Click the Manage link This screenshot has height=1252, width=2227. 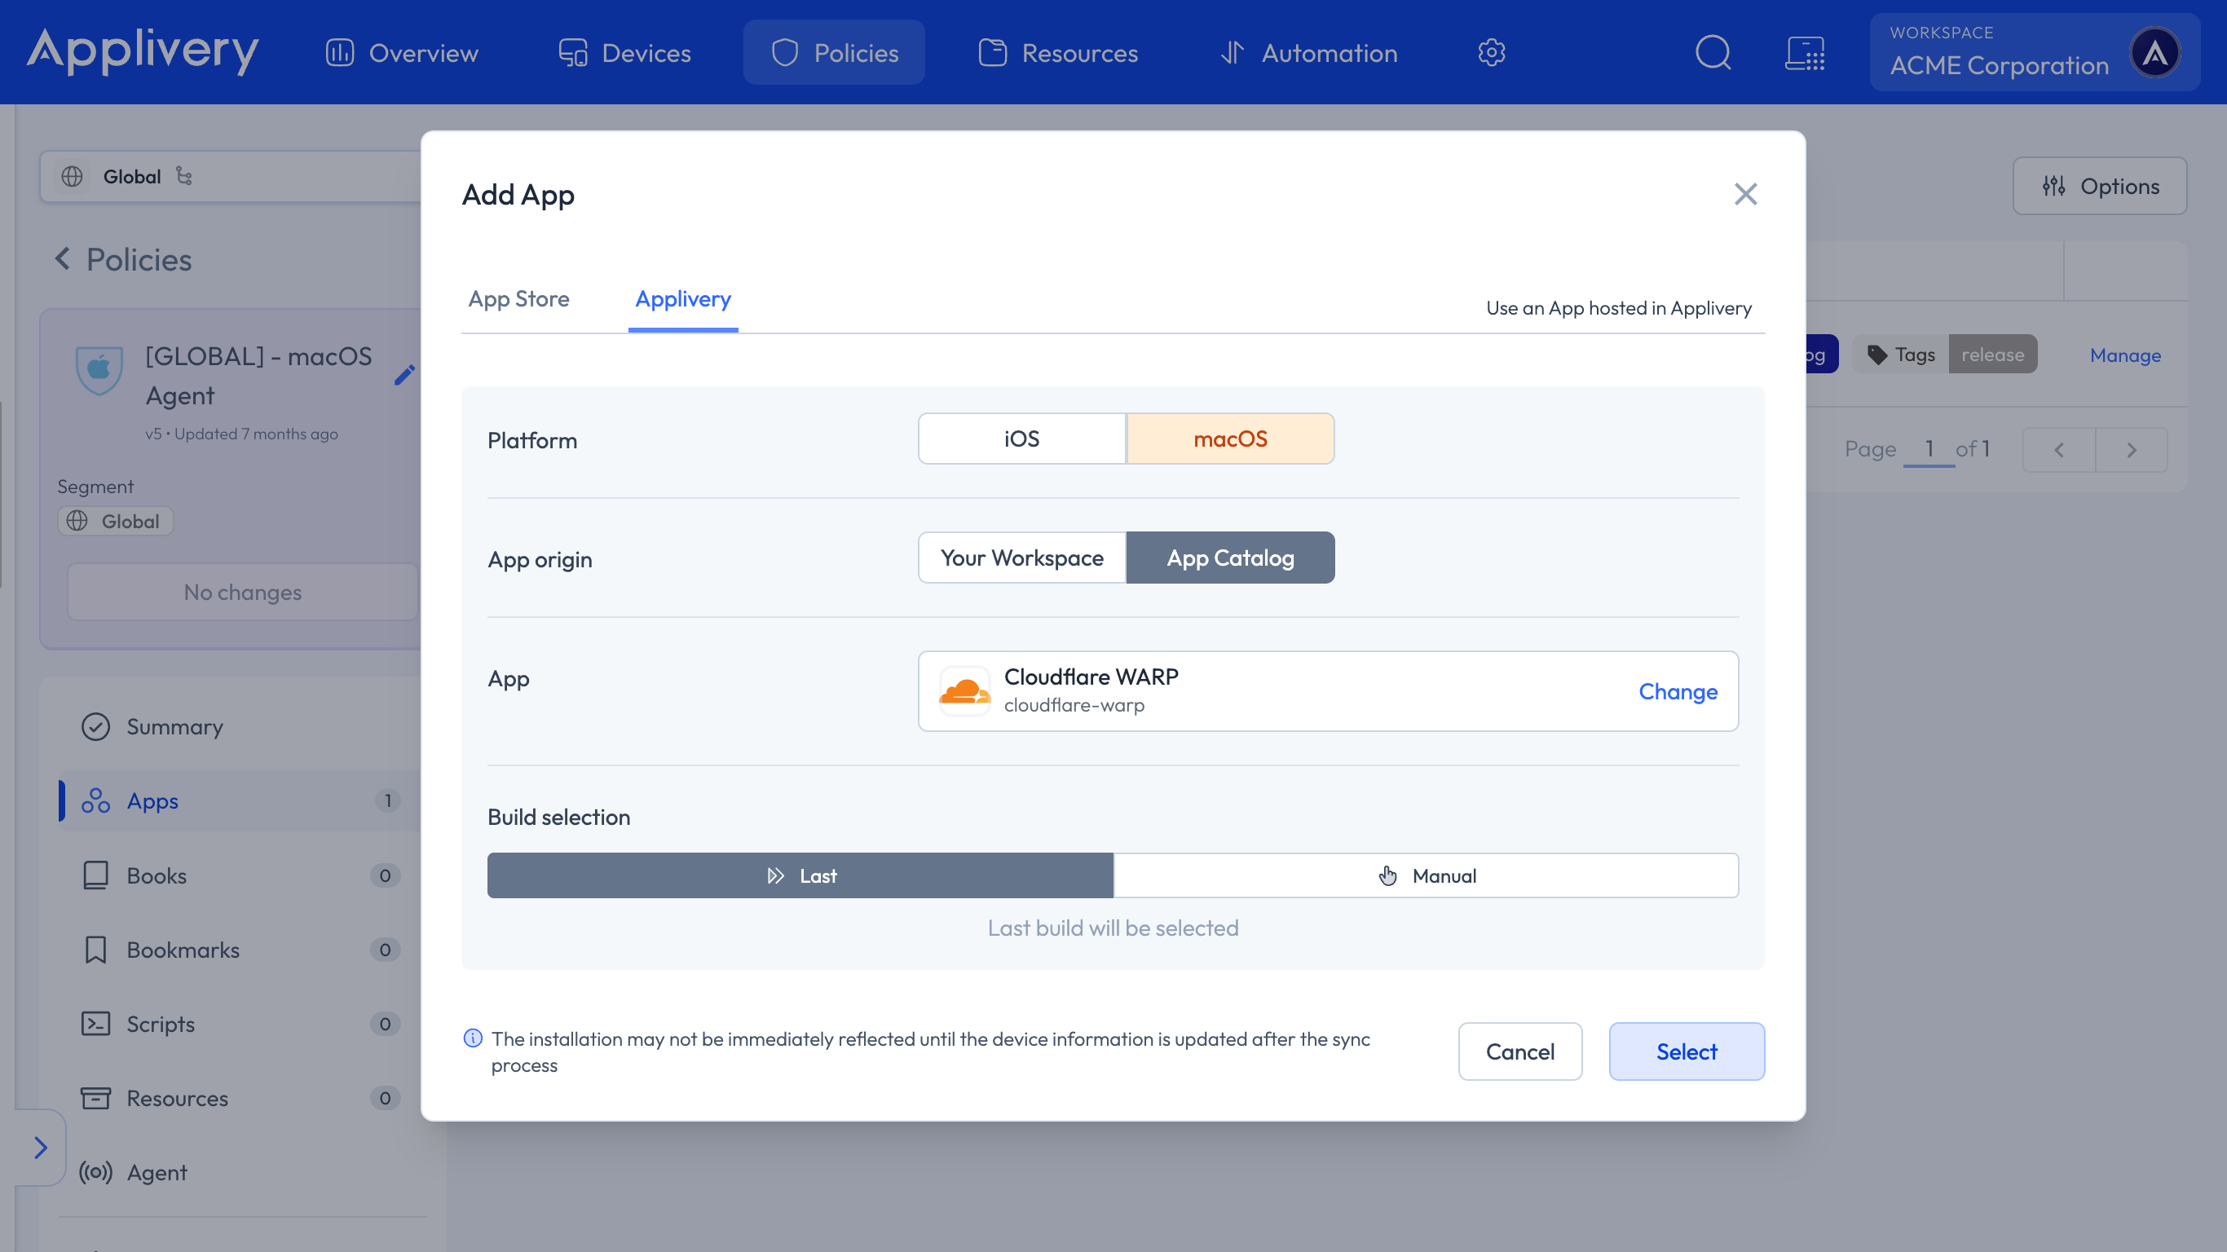pos(2125,355)
